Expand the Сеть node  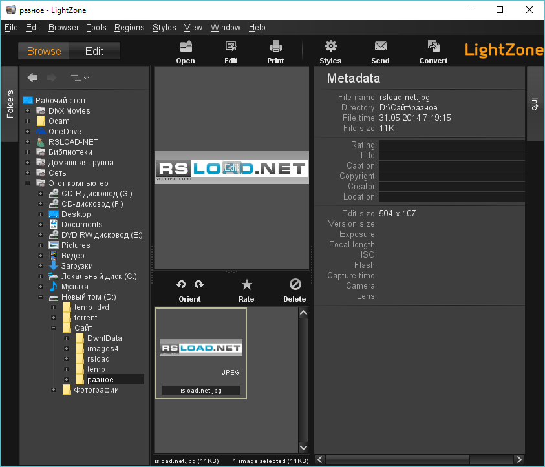tap(27, 173)
